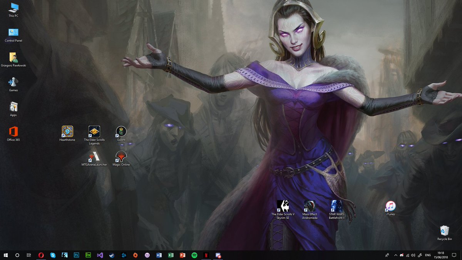Select the iTunes desktop shortcut

390,208
